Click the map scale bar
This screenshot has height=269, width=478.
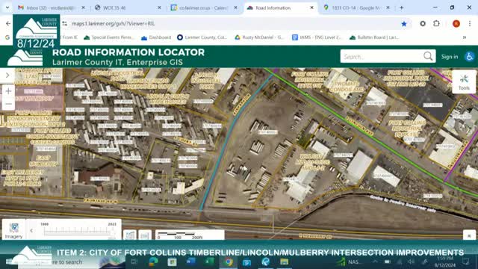(190, 235)
